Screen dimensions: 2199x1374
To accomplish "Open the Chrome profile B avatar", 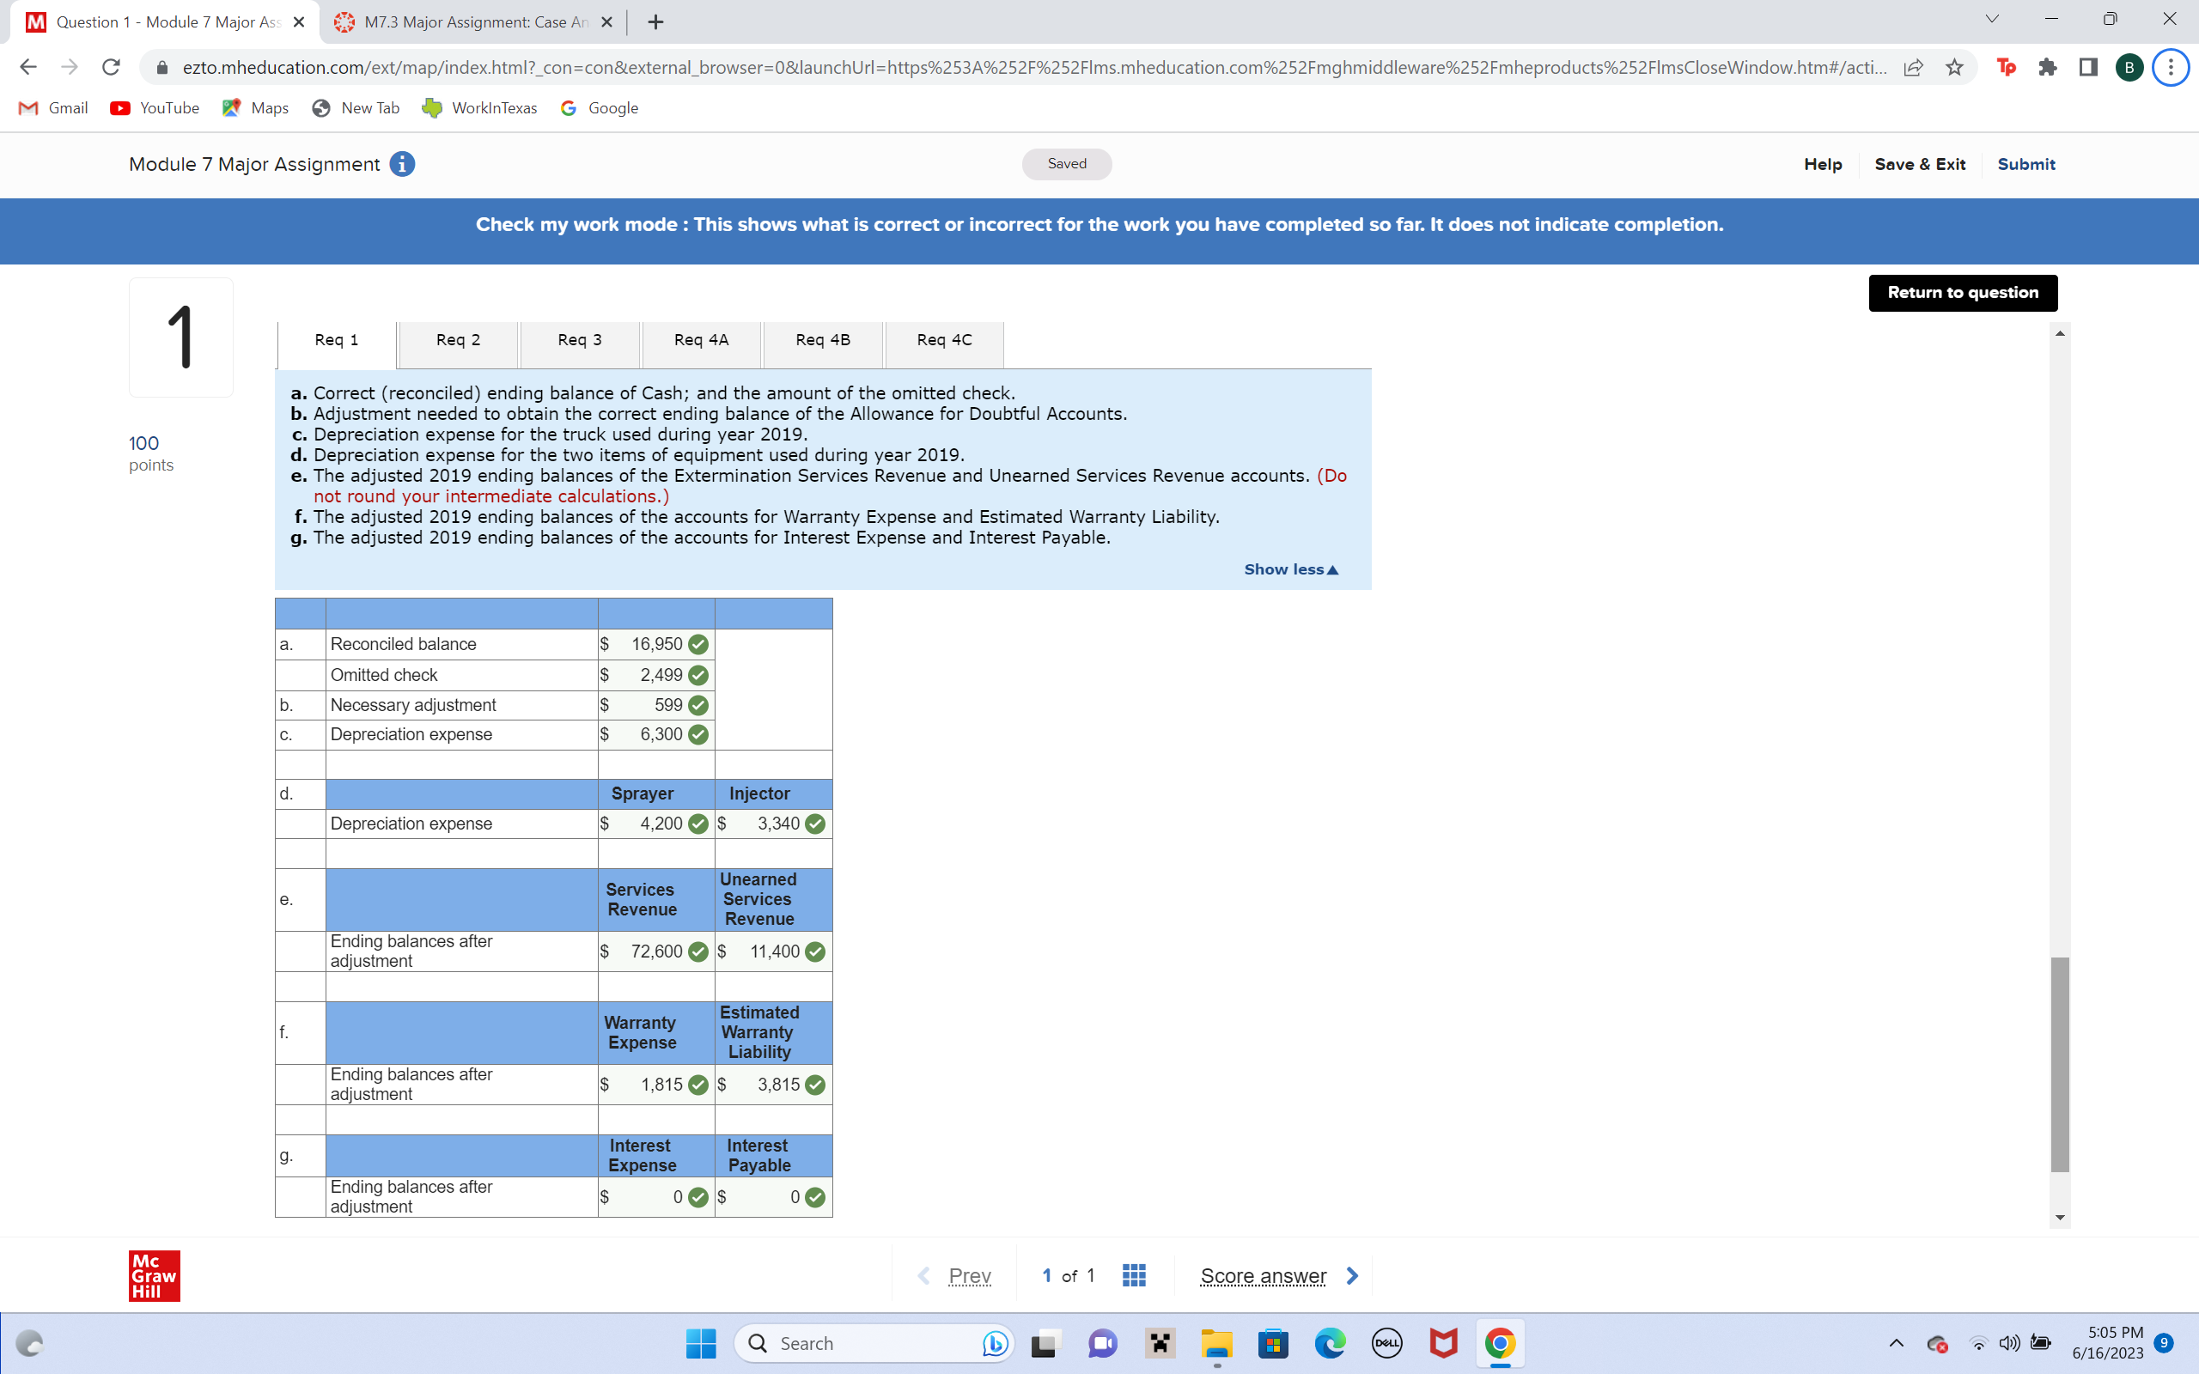I will 2129,67.
